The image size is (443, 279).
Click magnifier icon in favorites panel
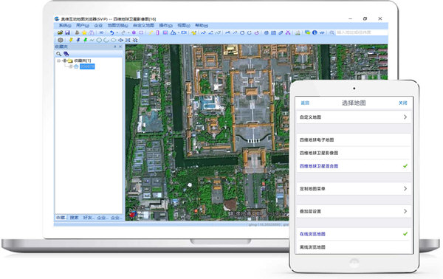[x=58, y=54]
